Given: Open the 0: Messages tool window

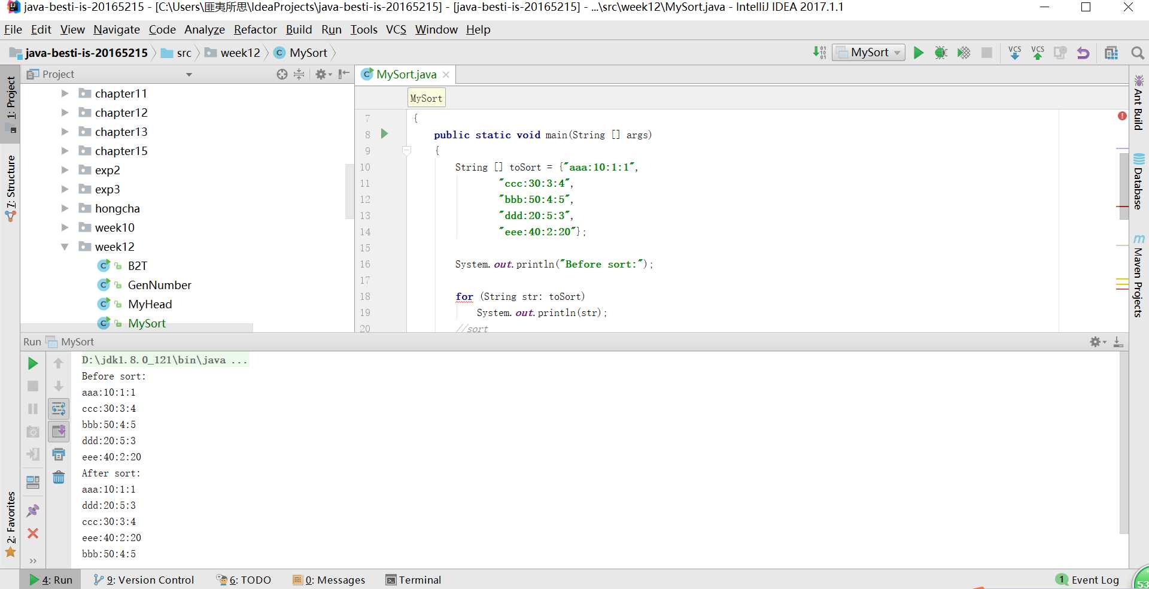Looking at the screenshot, I should [x=329, y=579].
